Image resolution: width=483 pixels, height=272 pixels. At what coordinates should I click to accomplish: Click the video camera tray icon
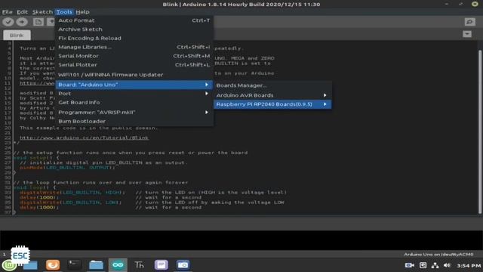[409, 265]
